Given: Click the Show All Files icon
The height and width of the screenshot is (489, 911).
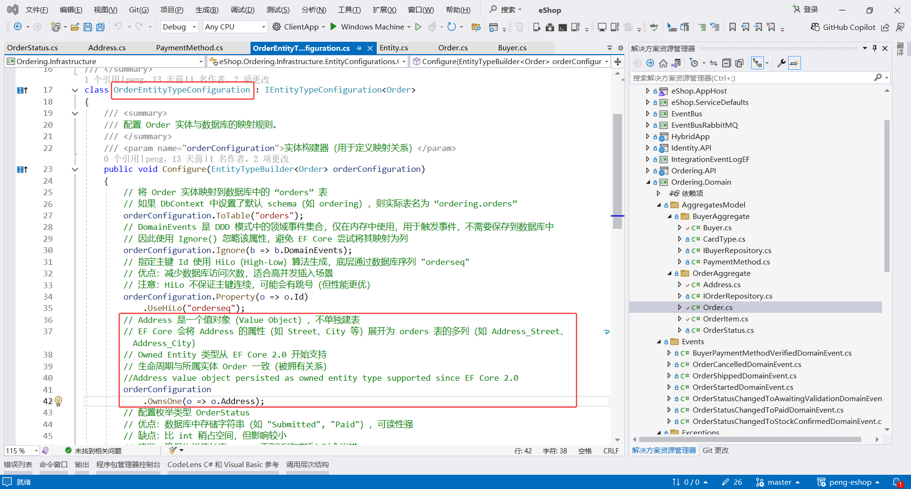Looking at the screenshot, I should pyautogui.click(x=739, y=63).
